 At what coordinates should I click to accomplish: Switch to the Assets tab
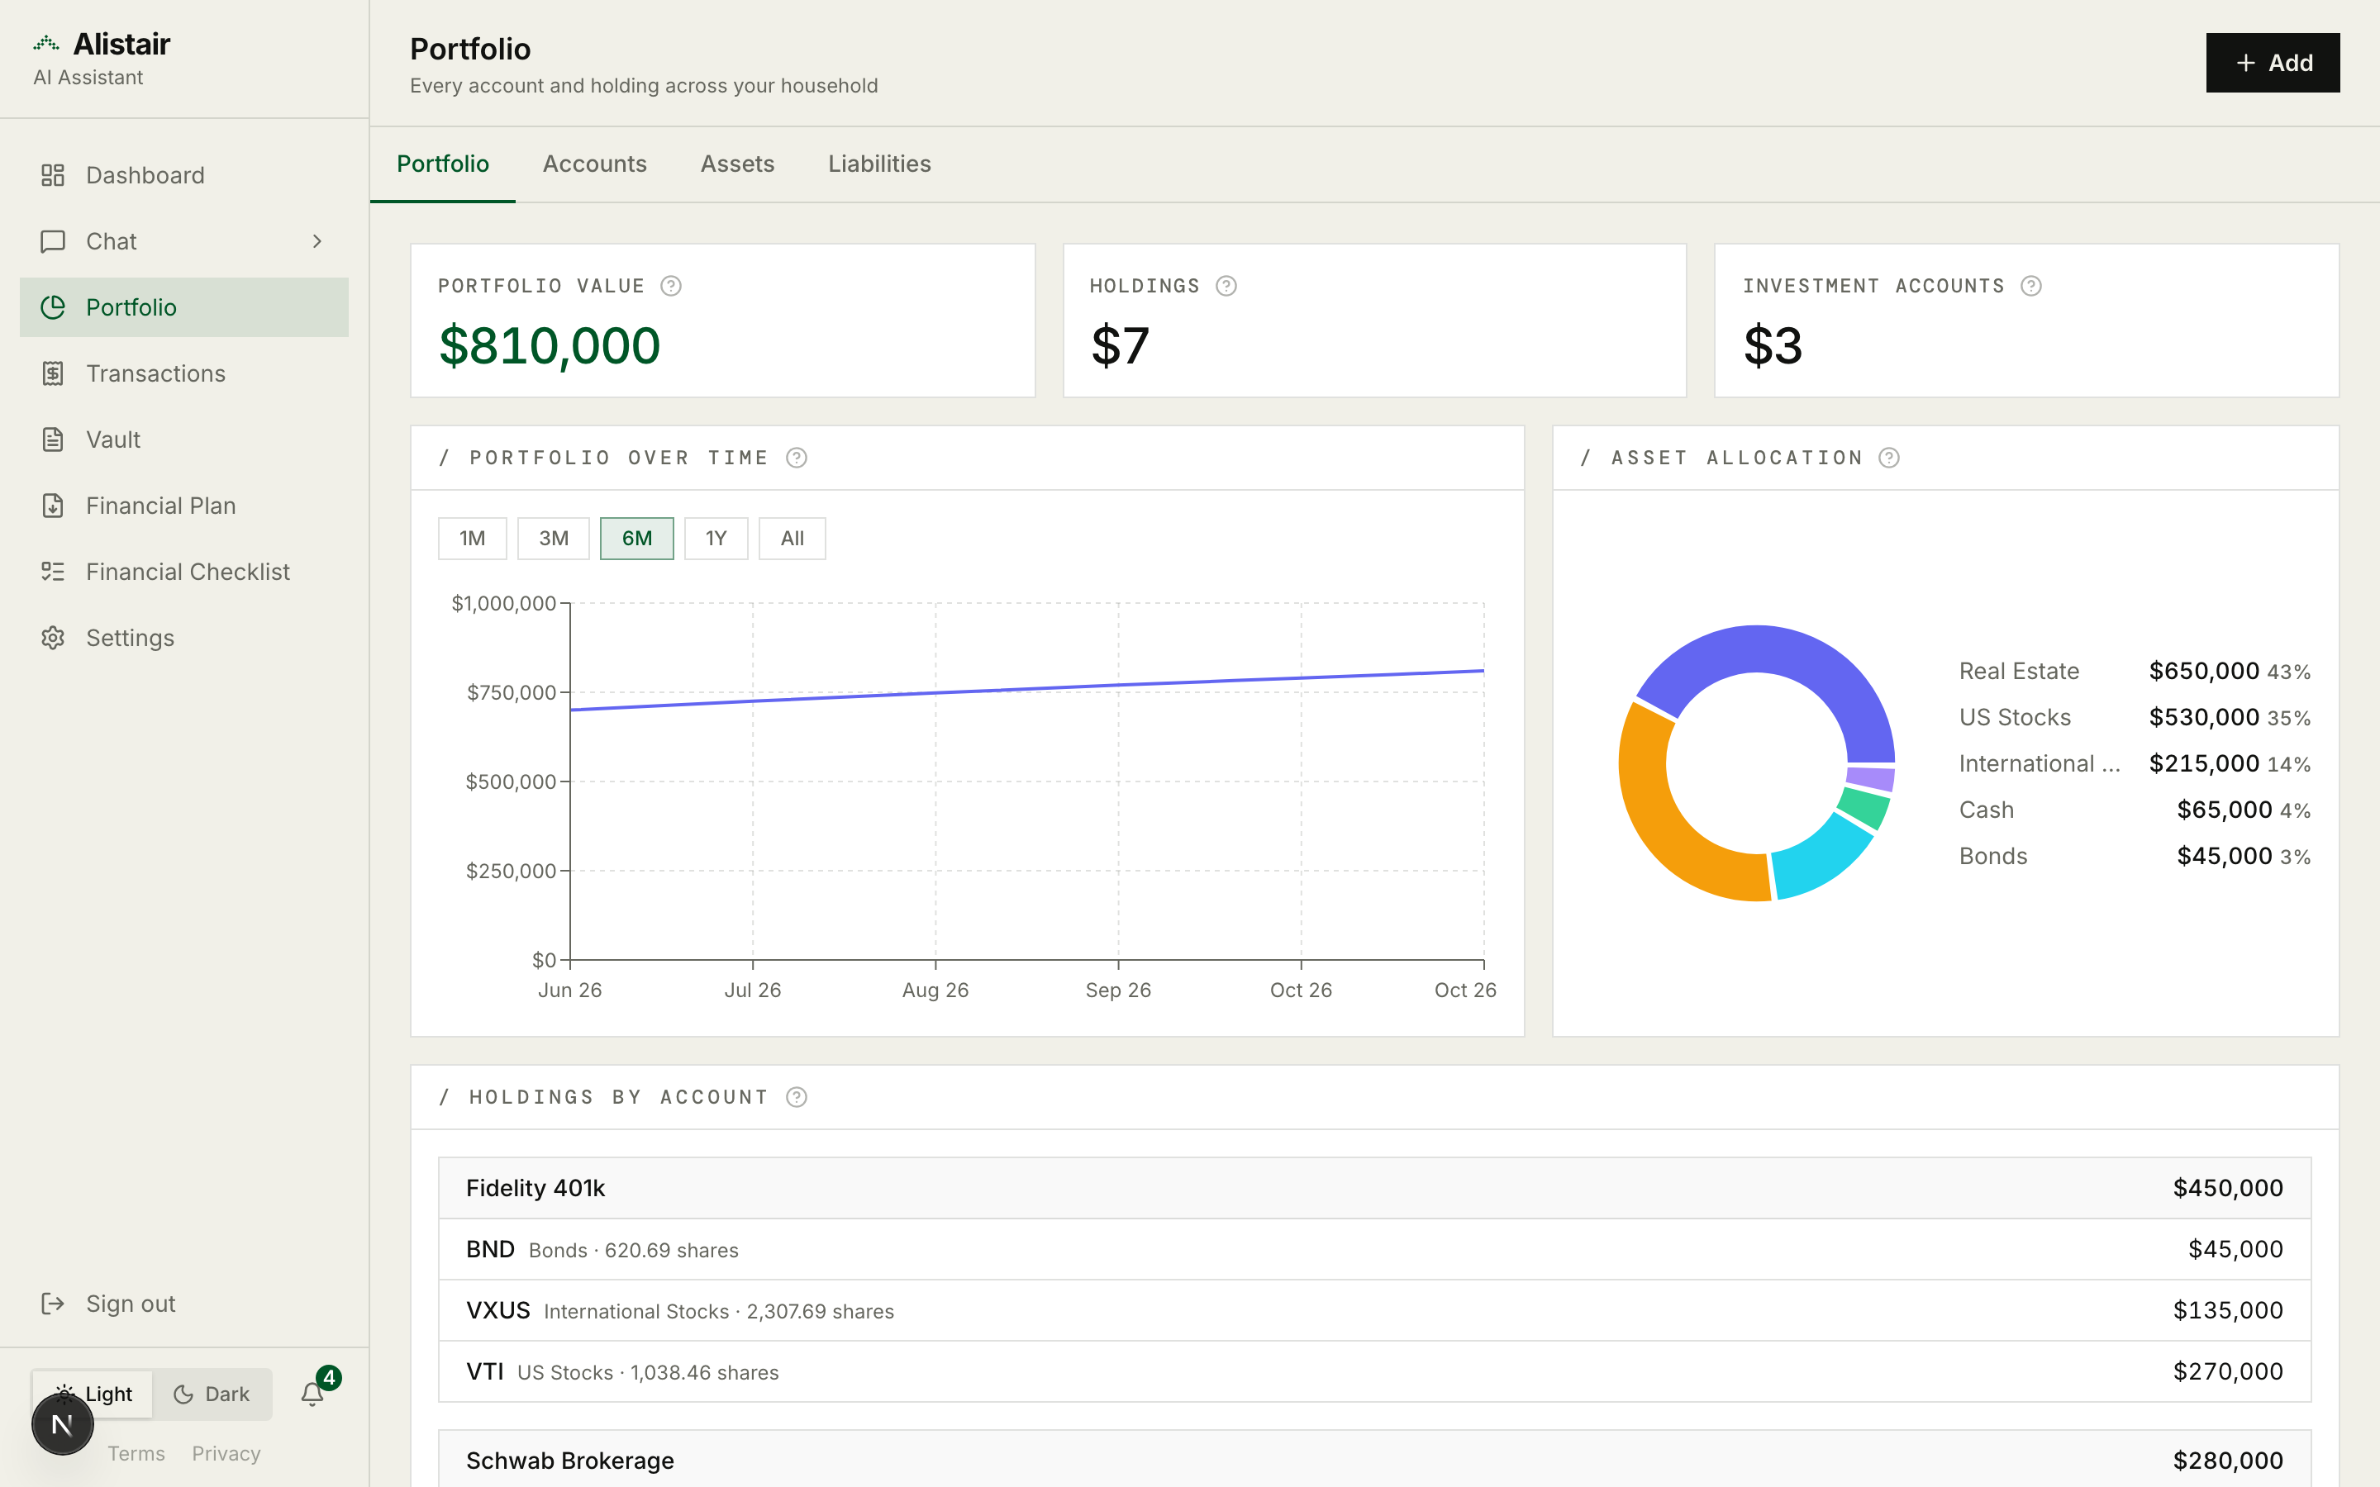[x=738, y=164]
